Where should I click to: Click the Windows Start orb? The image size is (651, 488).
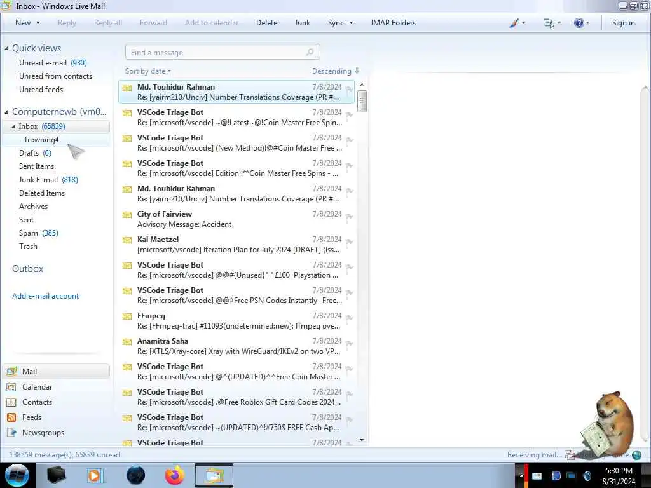pyautogui.click(x=17, y=475)
